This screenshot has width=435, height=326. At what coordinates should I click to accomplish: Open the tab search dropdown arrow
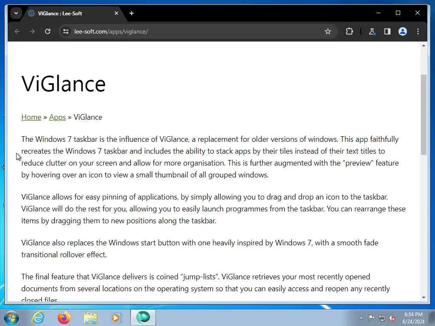click(16, 13)
